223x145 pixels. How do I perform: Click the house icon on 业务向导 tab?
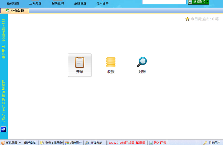pos(7,11)
